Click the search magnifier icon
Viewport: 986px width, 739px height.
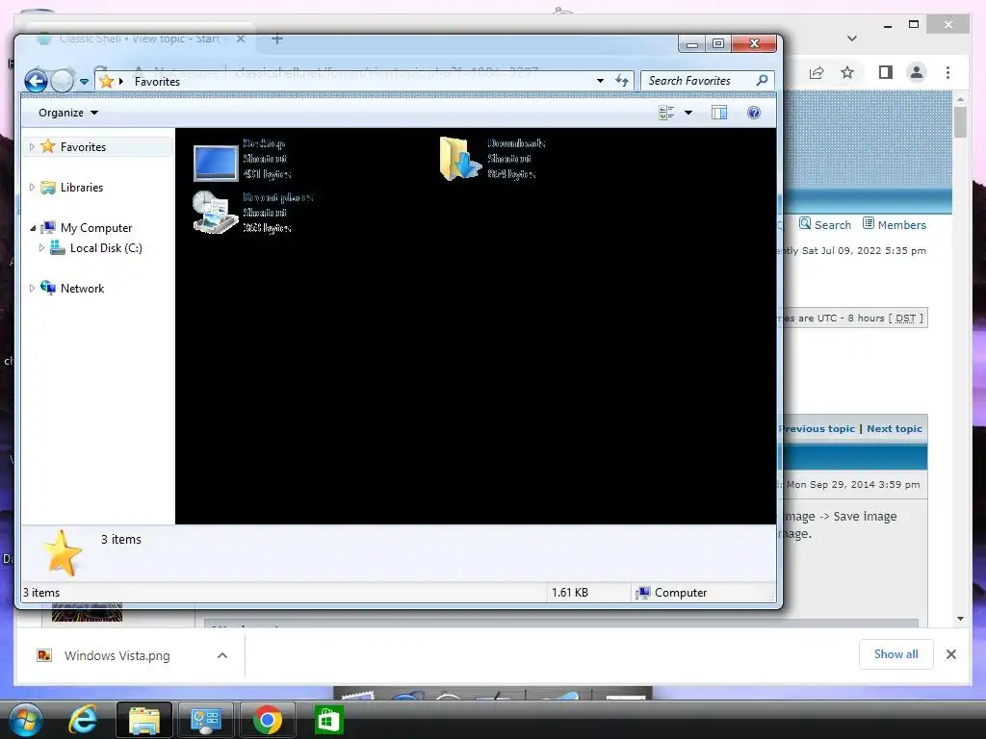[x=763, y=81]
